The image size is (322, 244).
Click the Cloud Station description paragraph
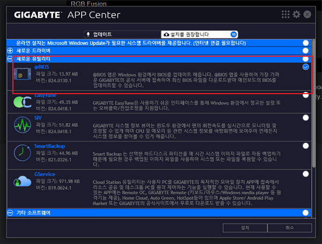pyautogui.click(x=187, y=193)
